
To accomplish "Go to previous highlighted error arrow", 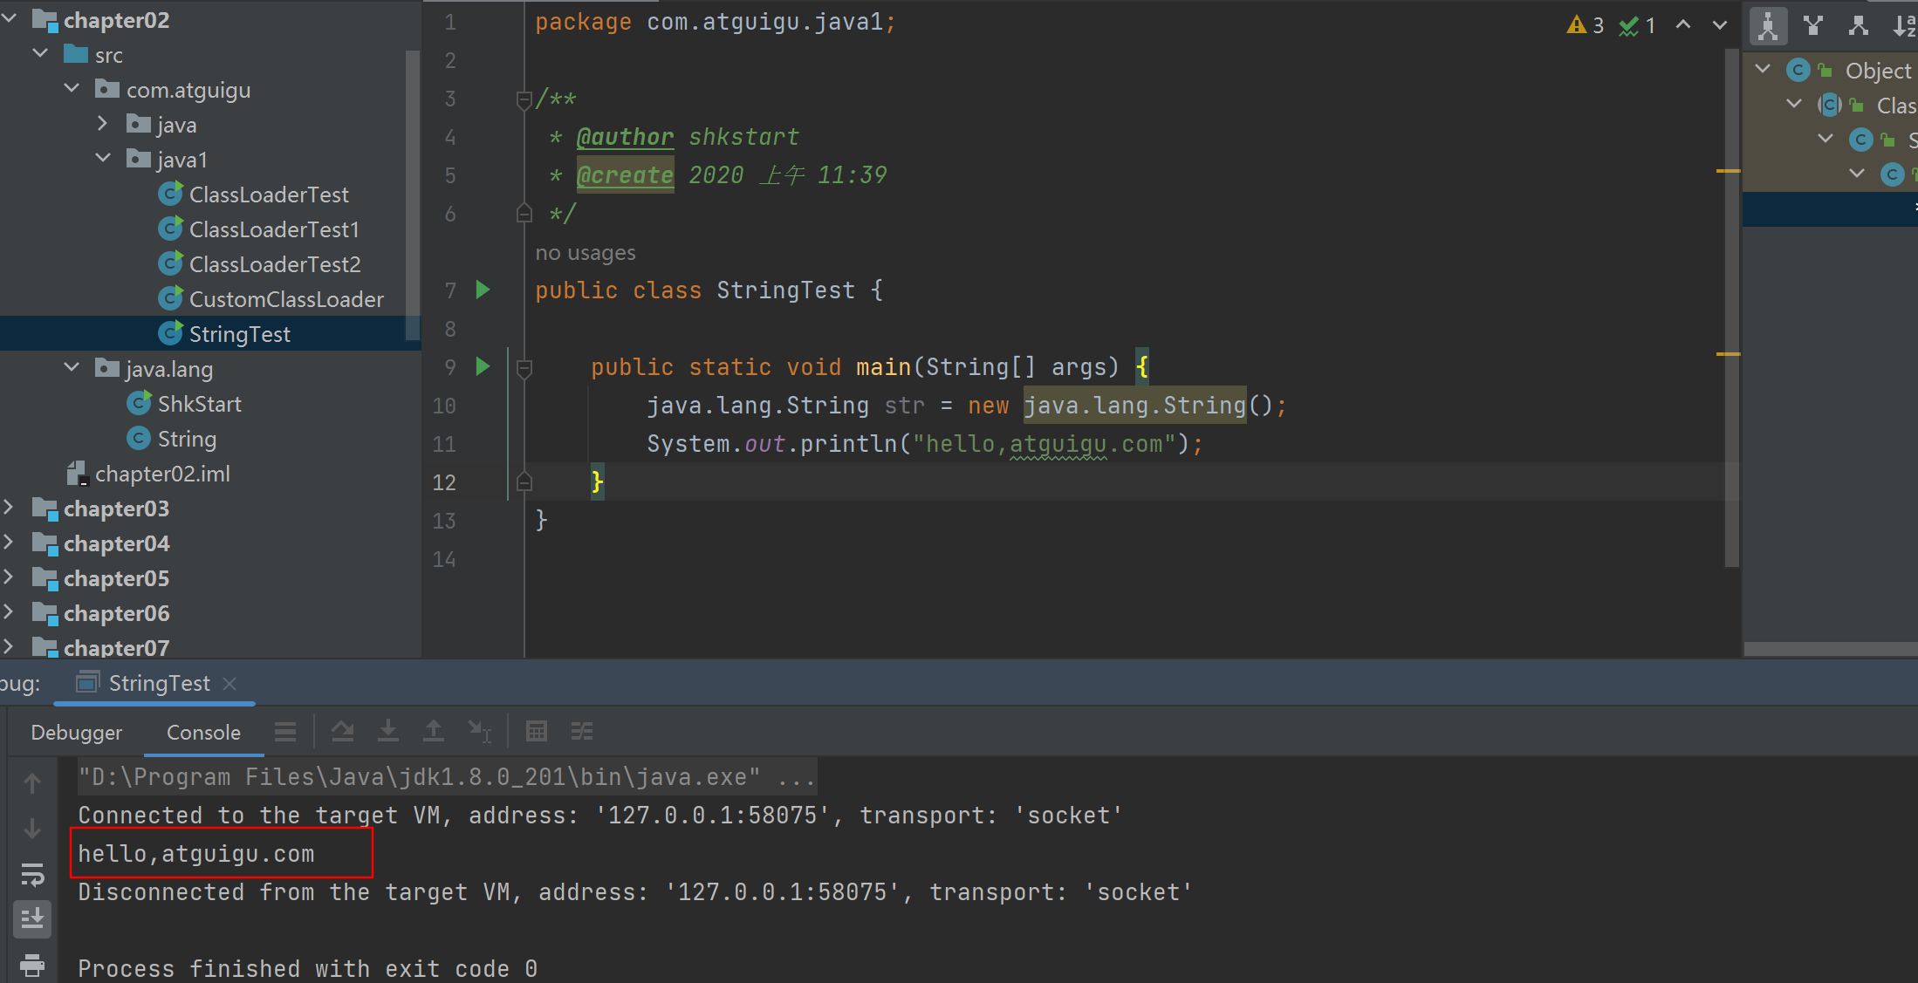I will click(x=1683, y=25).
